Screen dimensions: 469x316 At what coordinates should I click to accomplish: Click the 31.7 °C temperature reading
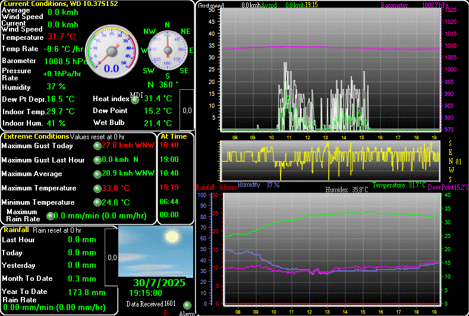[x=62, y=37]
